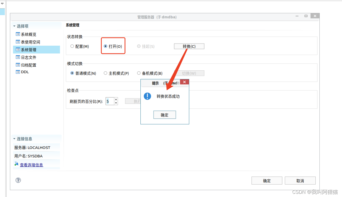Choose 备机模式(B) radio button

[x=139, y=73]
